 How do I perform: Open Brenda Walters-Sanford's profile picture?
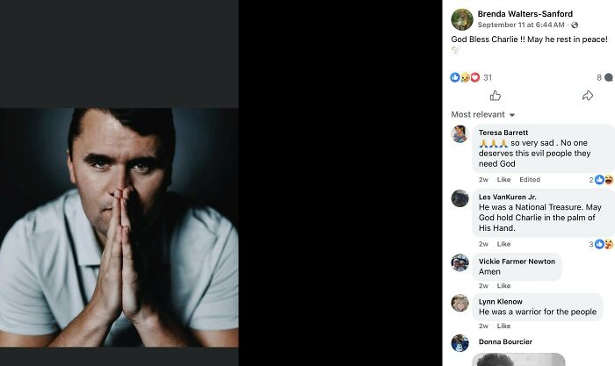462,19
